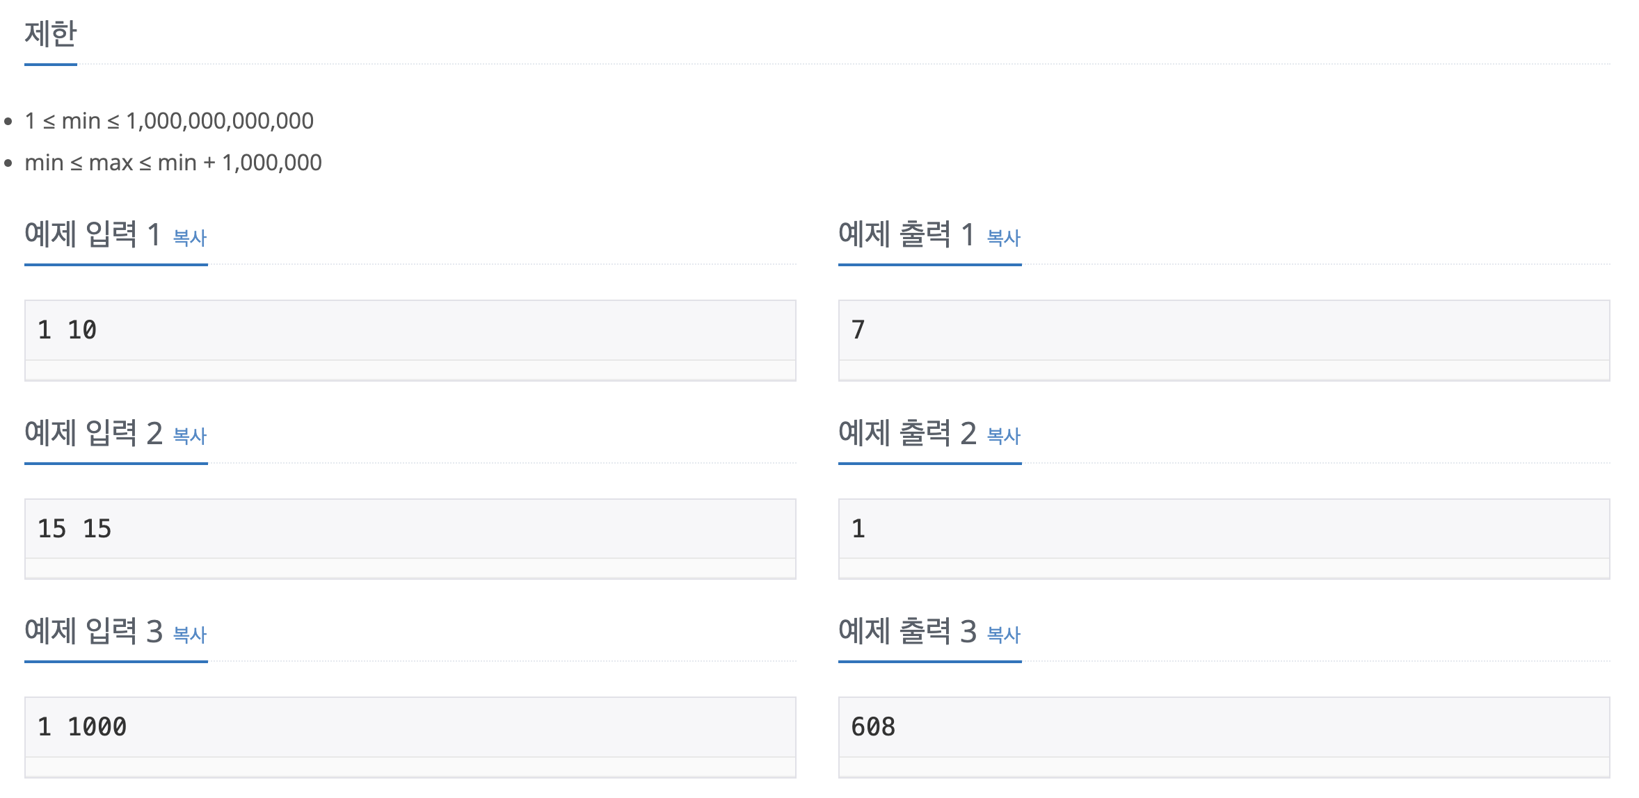Copy example input 2 via 복사 link

pos(190,436)
